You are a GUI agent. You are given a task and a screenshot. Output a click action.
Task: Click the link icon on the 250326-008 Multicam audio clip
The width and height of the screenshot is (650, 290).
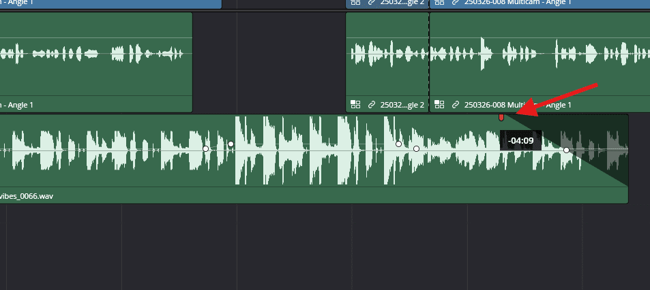456,105
